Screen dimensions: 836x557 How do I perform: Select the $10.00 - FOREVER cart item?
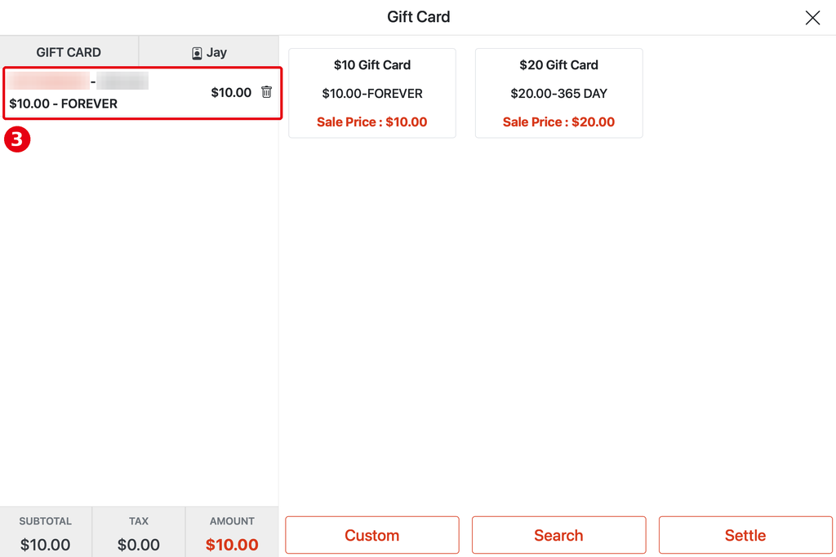pos(142,93)
